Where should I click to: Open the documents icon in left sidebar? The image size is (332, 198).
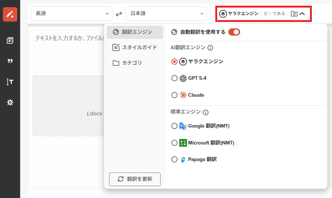tap(10, 40)
